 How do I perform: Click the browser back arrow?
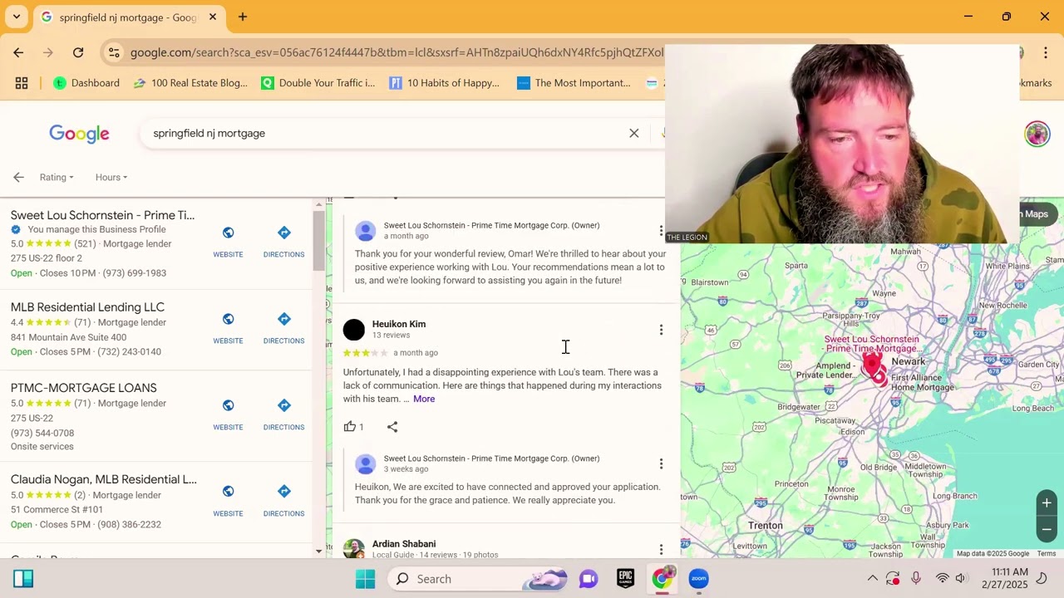tap(18, 52)
